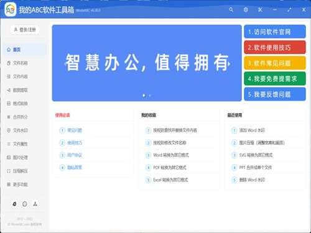This screenshot has height=233, width=311.
Task: Click the 使用必读 section heading
Action: [62, 115]
